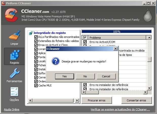Image resolution: width=157 pixels, height=114 pixels.
Task: Toggle checkbox of Localiz... registry item
Action: coord(36,61)
